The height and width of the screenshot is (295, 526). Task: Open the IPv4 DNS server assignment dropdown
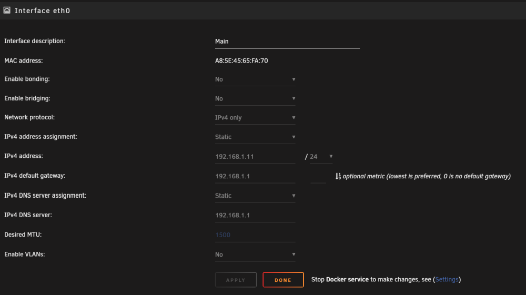tap(255, 196)
